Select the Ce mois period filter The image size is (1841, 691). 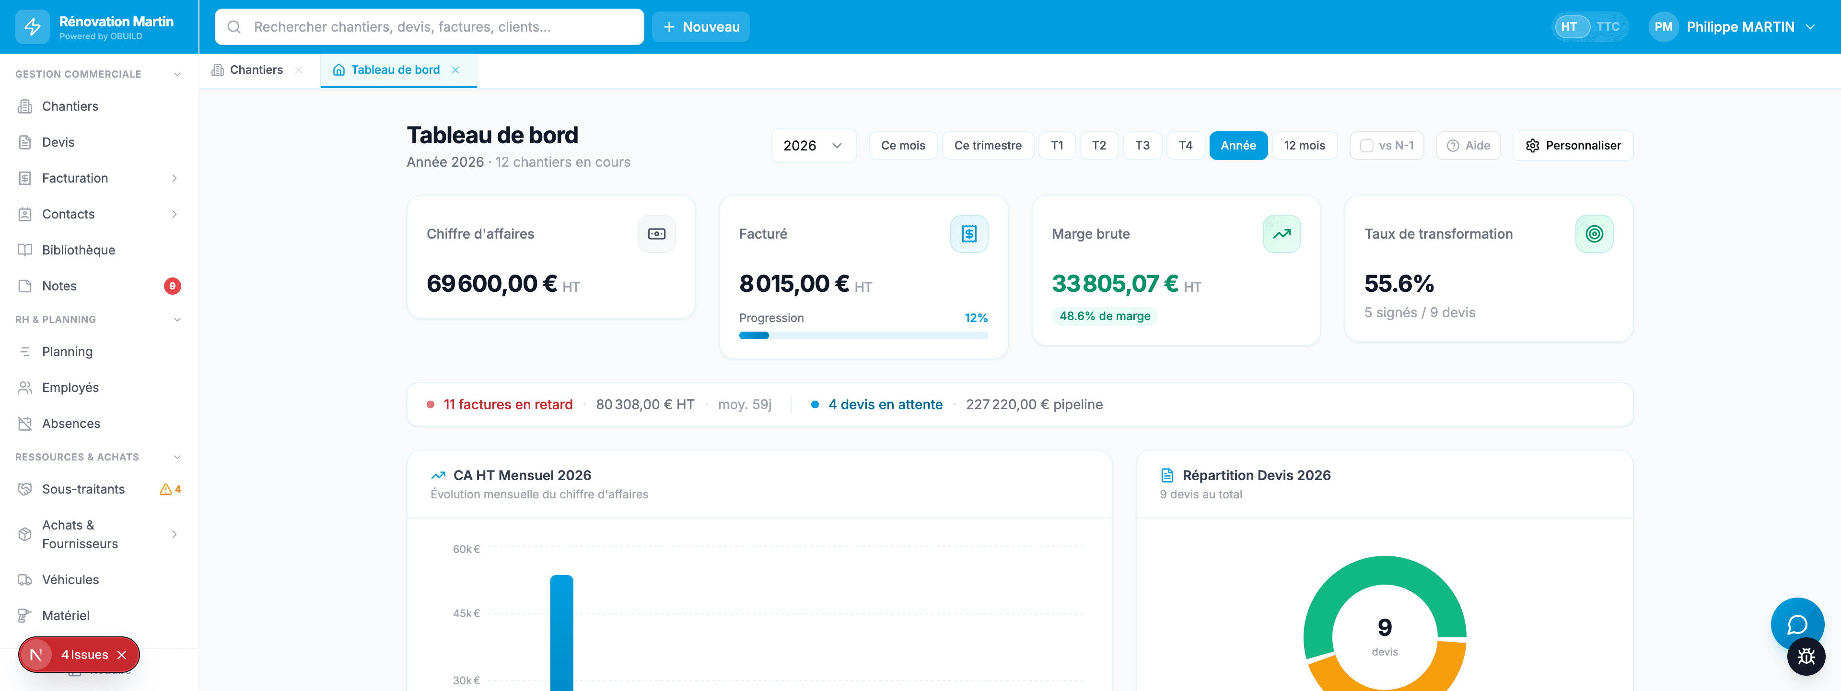coord(903,146)
